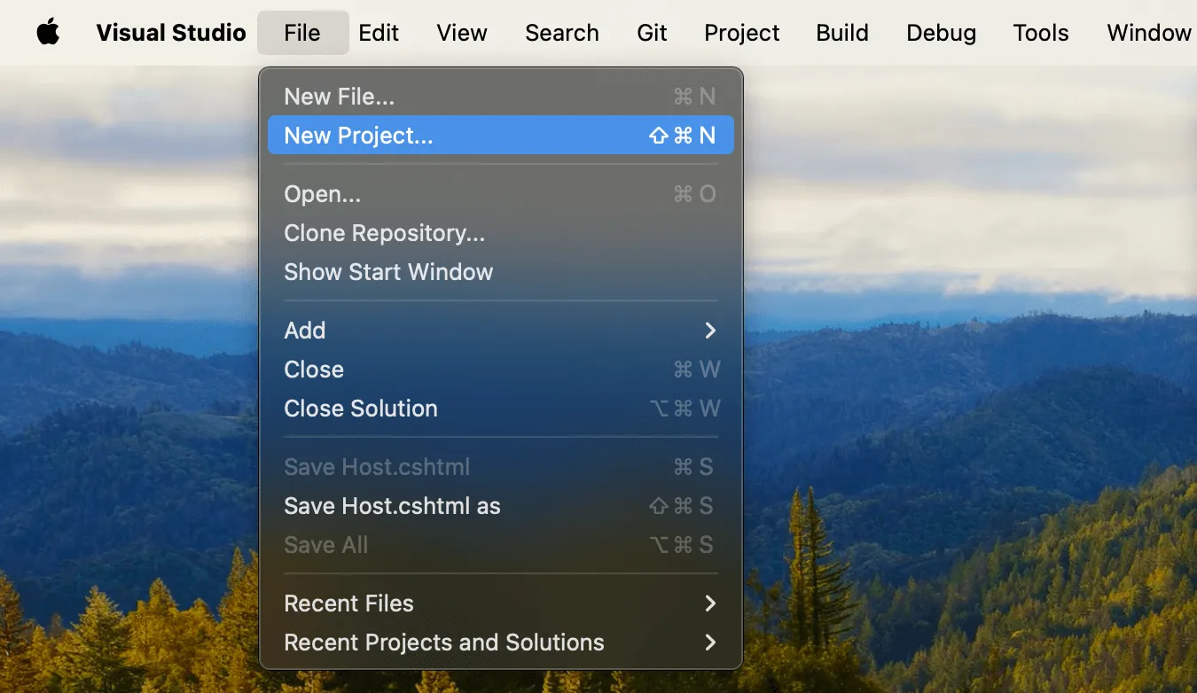Image resolution: width=1197 pixels, height=693 pixels.
Task: Open the Apple menu
Action: click(48, 32)
